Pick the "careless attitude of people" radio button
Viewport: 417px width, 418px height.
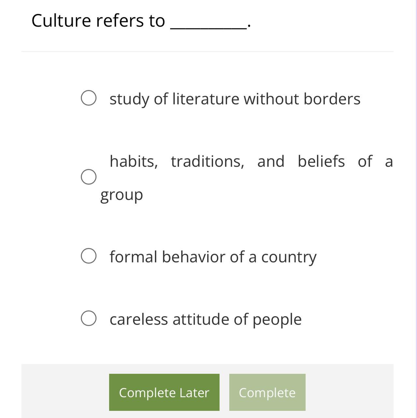click(x=88, y=318)
